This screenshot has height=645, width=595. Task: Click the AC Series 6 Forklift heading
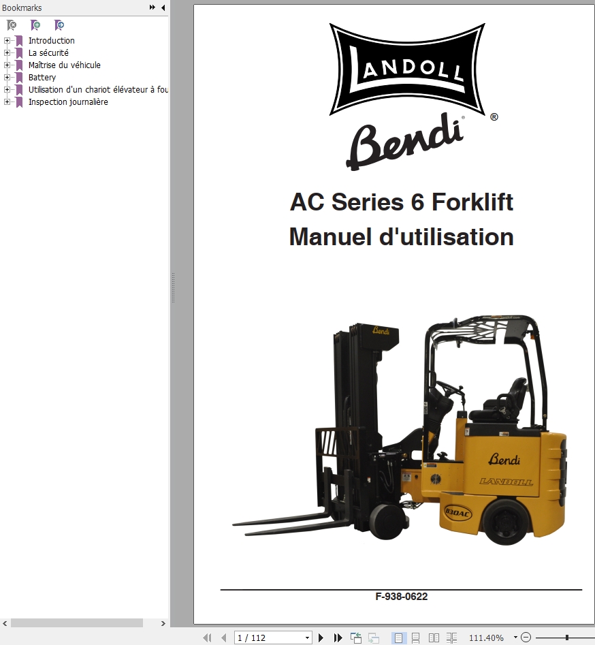(x=402, y=202)
